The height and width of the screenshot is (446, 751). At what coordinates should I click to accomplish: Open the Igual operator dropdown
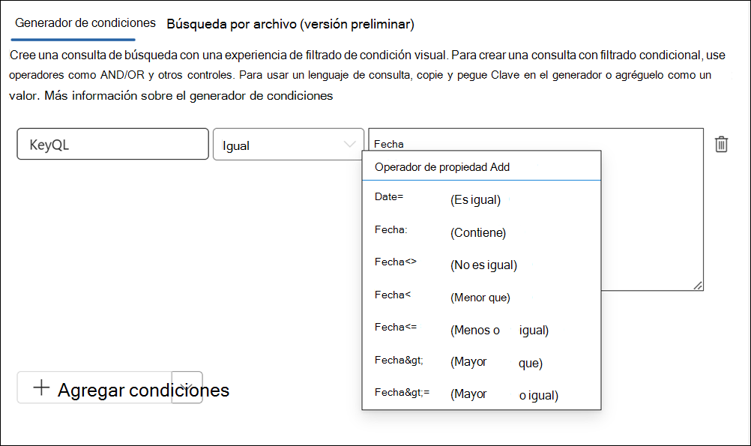288,144
